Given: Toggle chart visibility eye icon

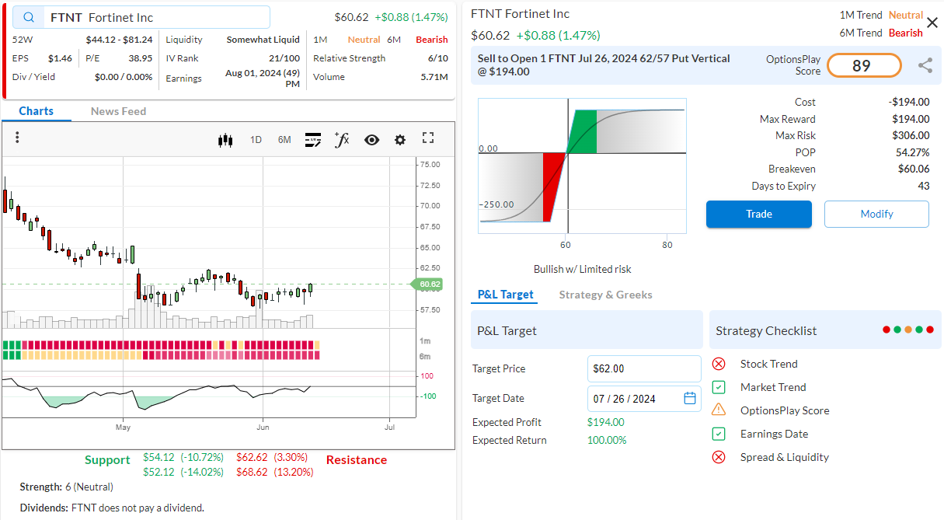Looking at the screenshot, I should pyautogui.click(x=371, y=140).
